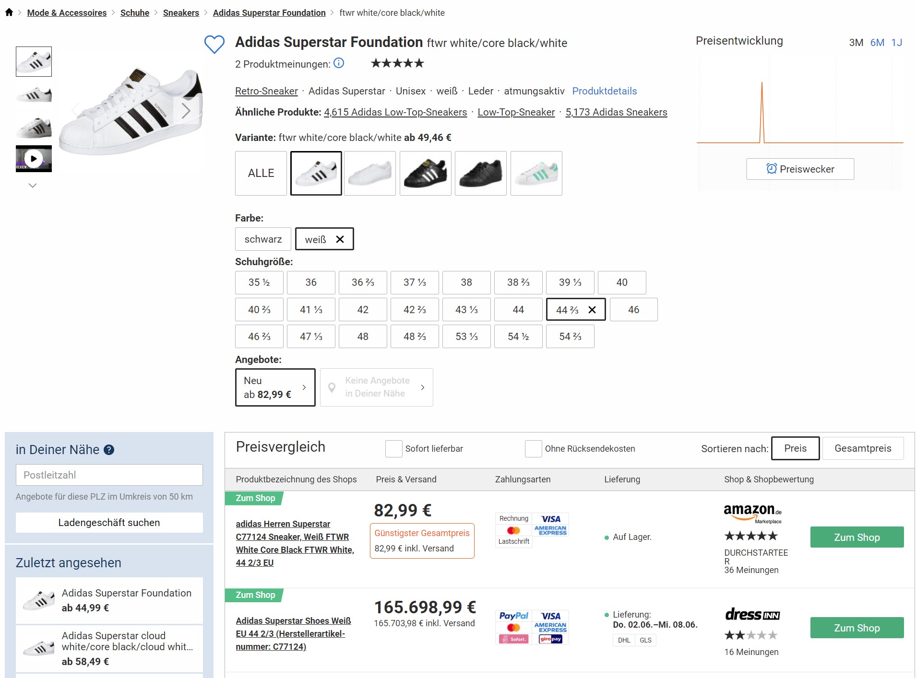Click the five-star product rating
Image resolution: width=916 pixels, height=678 pixels.
[398, 63]
